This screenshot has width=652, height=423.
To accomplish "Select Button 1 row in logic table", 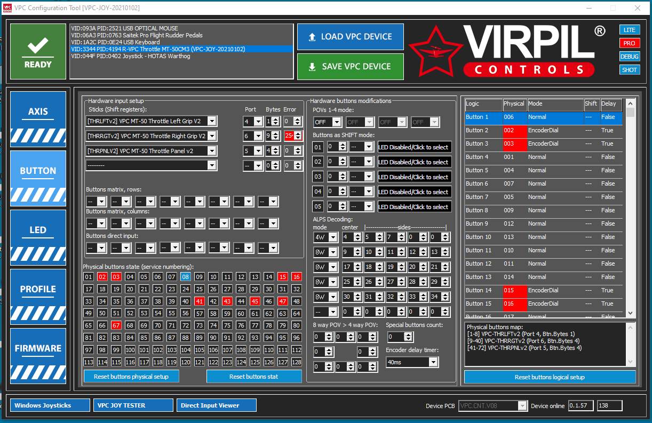I will [543, 117].
